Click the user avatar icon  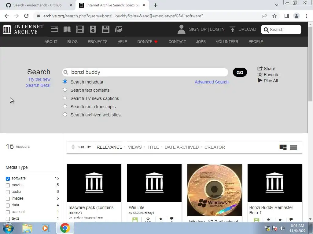click(181, 29)
